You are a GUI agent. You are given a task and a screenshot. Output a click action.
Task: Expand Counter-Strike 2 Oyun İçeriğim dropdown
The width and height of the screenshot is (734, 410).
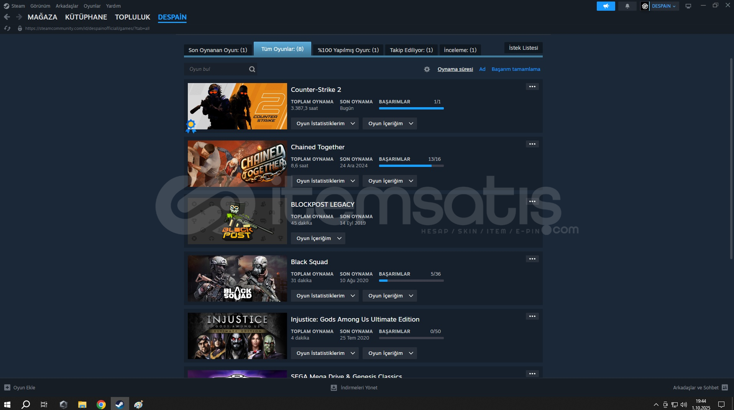[390, 123]
